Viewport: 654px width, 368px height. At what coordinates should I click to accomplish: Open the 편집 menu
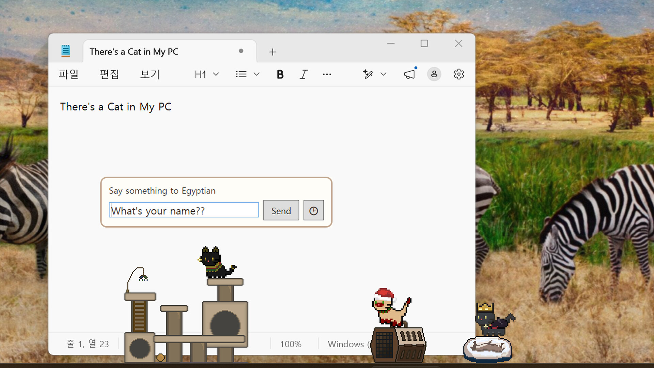[109, 74]
